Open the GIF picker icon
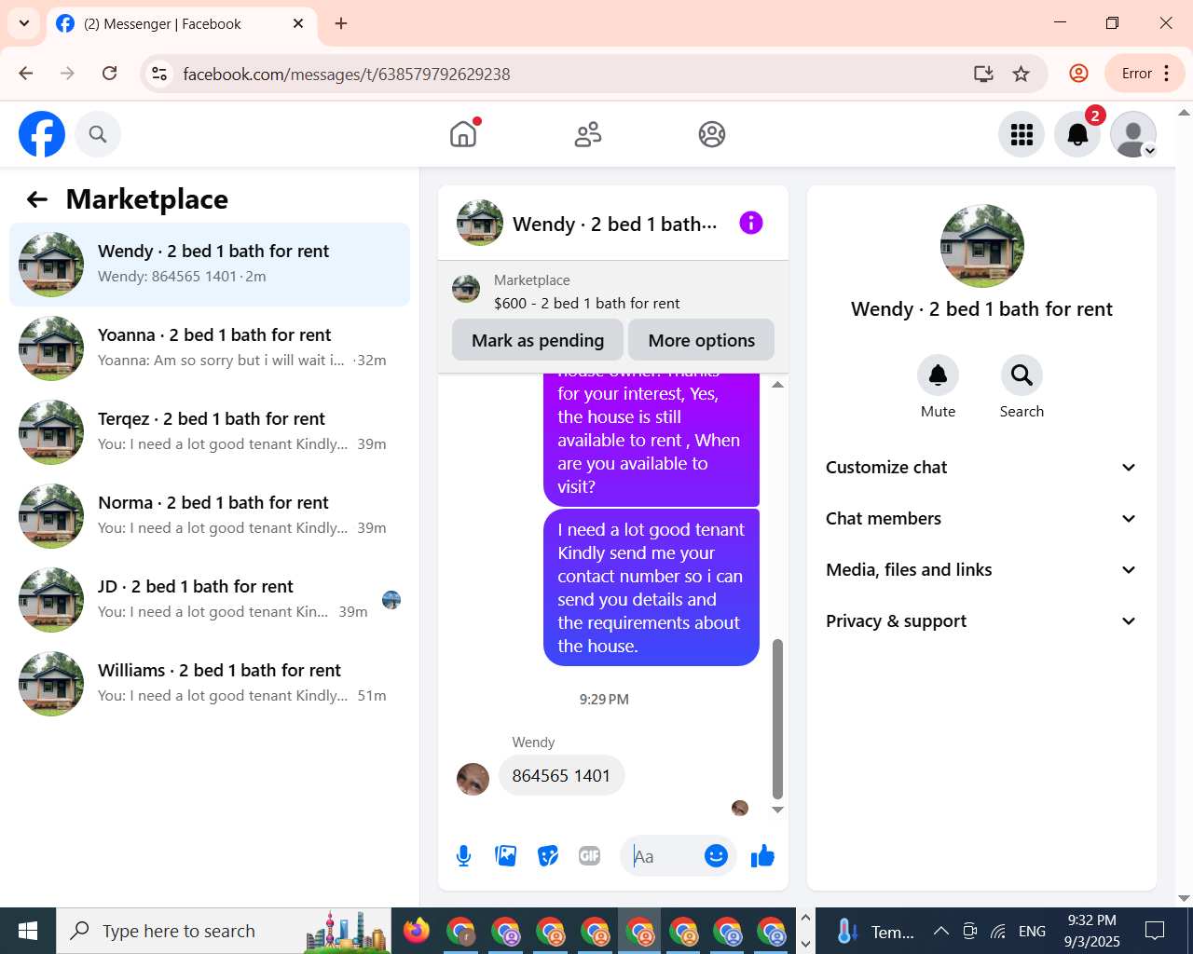Viewport: 1193px width, 954px height. 590,855
